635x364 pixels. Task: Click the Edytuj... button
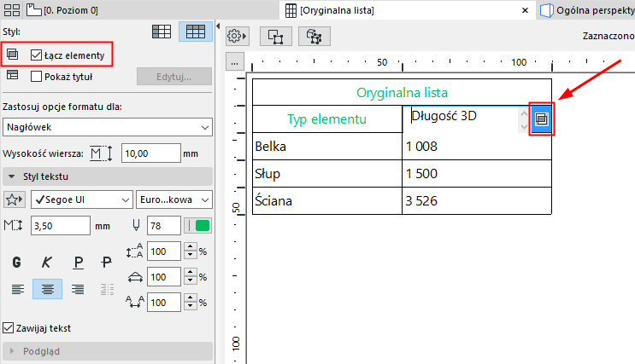click(x=174, y=77)
